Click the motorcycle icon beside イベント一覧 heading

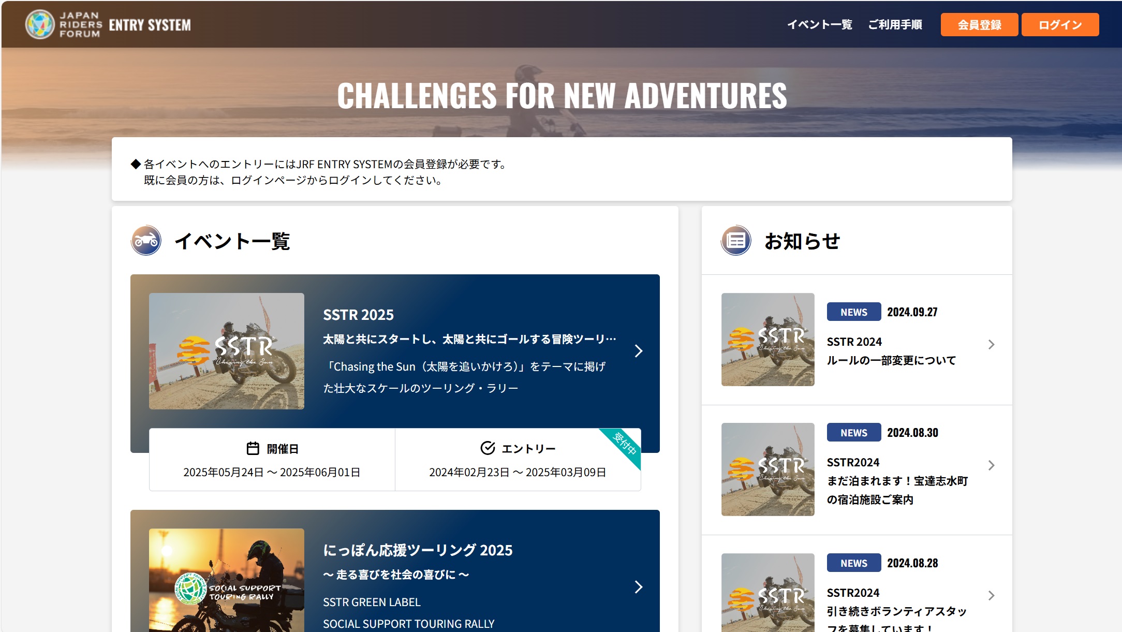(x=146, y=241)
